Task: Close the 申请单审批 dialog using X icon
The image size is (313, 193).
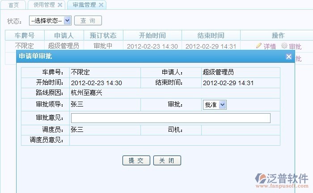Action: click(x=289, y=57)
